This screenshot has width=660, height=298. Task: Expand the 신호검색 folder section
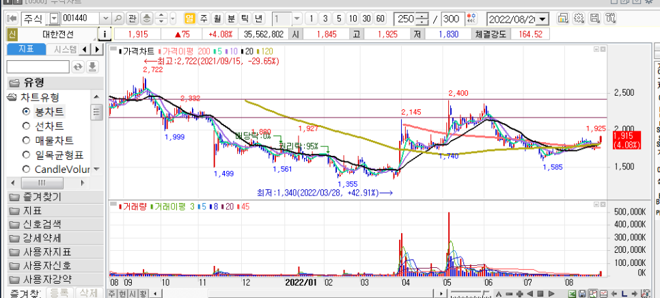click(55, 224)
